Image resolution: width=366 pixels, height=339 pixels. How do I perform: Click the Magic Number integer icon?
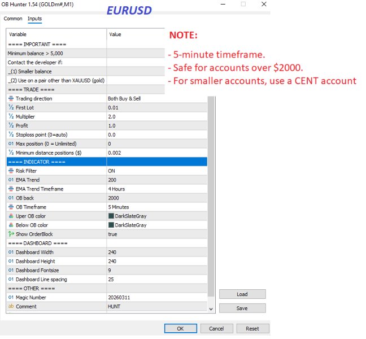(11, 297)
